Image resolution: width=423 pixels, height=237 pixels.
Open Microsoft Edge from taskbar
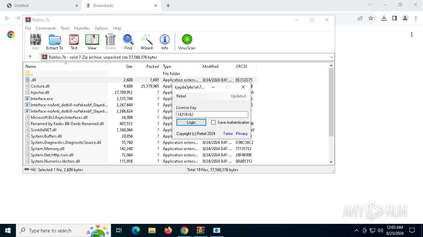(136, 230)
